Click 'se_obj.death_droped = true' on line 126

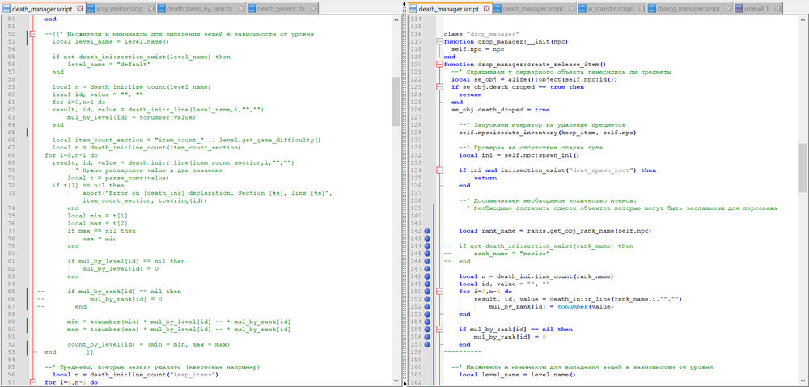[501, 110]
